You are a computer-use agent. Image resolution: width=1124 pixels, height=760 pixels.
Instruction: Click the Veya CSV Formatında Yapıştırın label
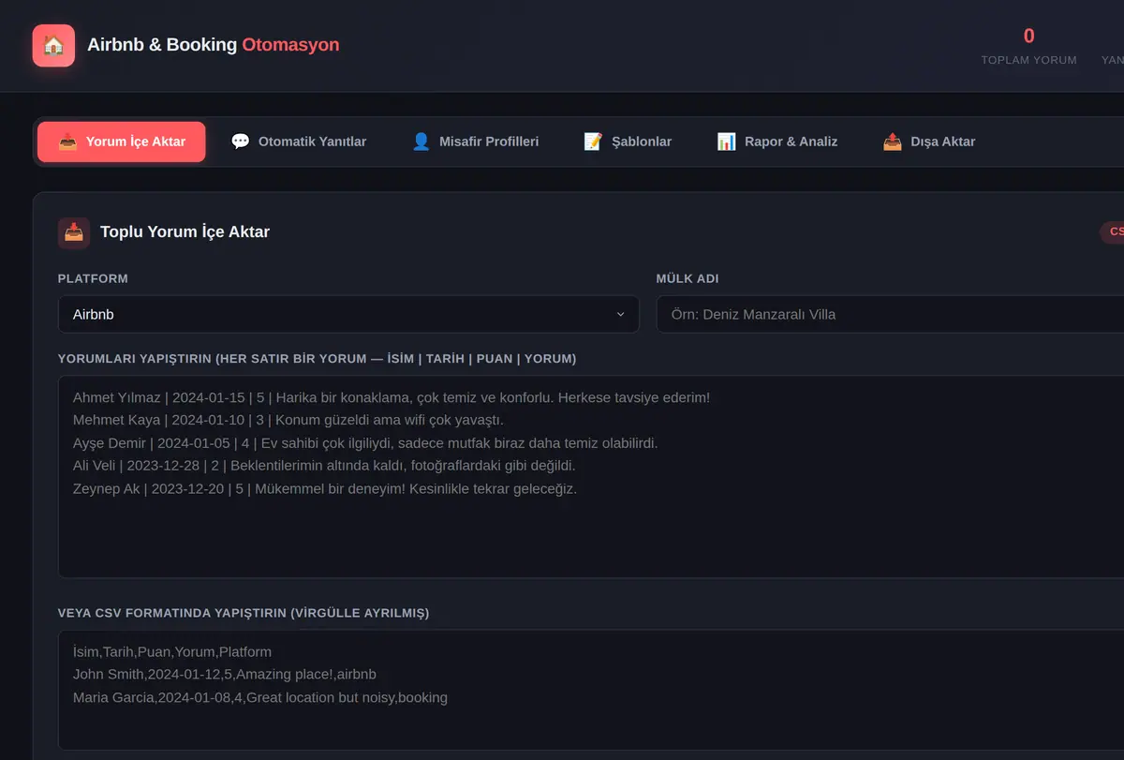(x=244, y=613)
